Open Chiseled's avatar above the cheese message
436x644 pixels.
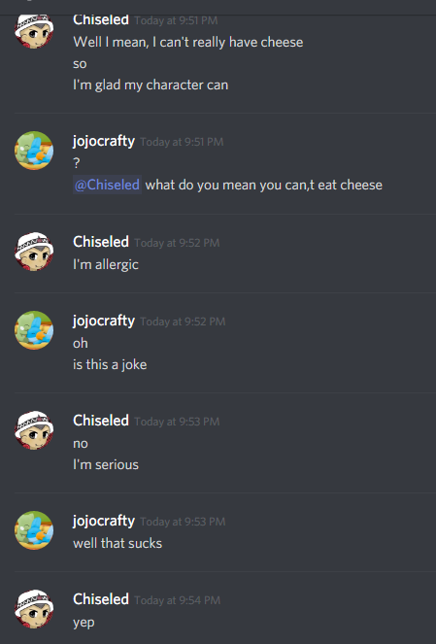(x=34, y=31)
